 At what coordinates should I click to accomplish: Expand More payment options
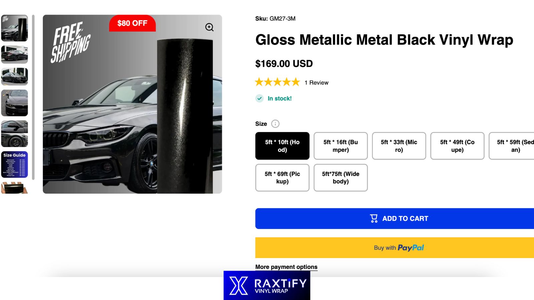[x=286, y=267]
